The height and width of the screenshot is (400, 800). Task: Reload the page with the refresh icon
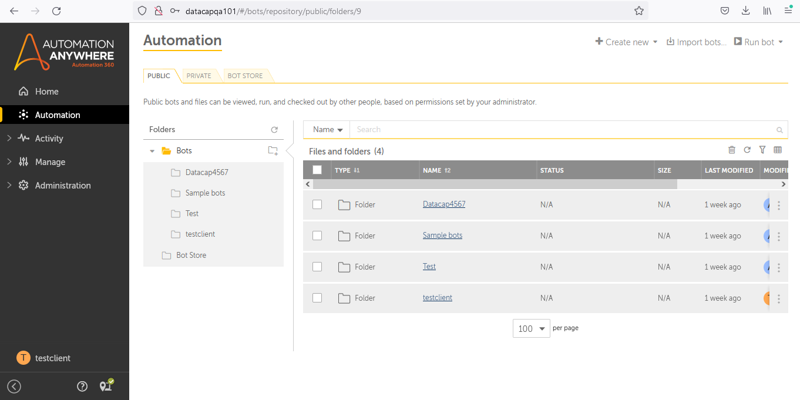(56, 11)
